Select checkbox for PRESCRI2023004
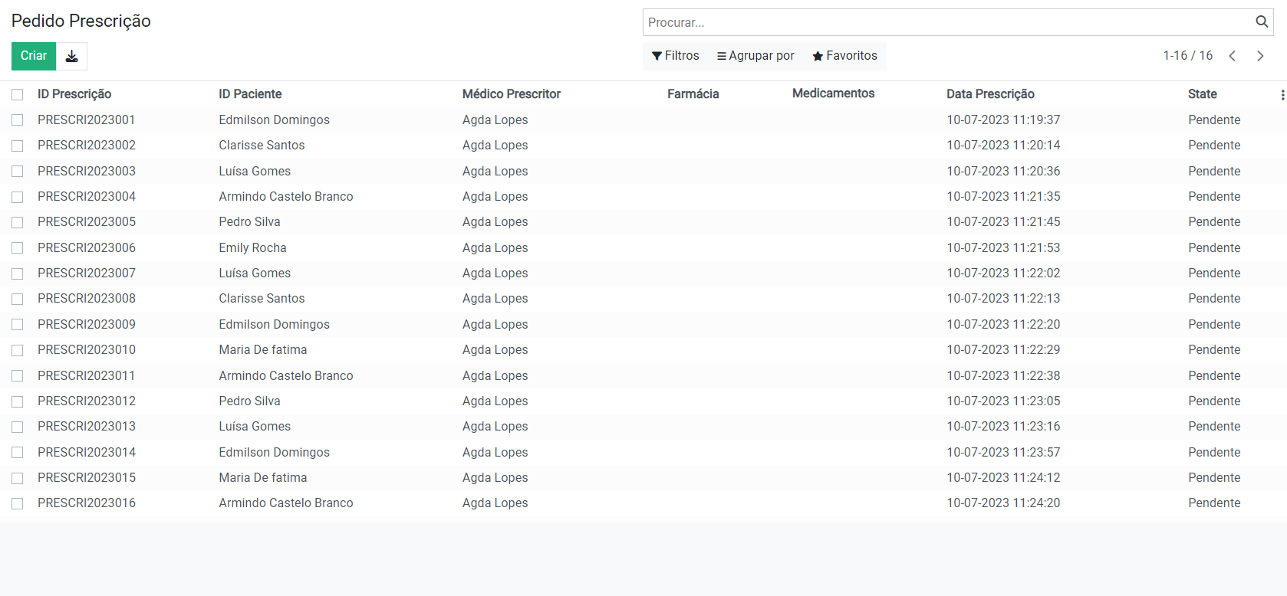 (x=18, y=197)
